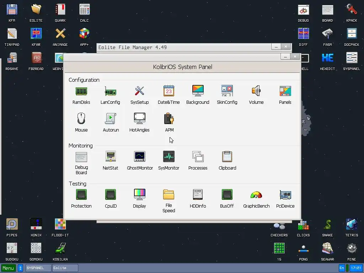364x273 pixels.
Task: Launch RDSAVE from the desktop
Action: click(x=12, y=58)
